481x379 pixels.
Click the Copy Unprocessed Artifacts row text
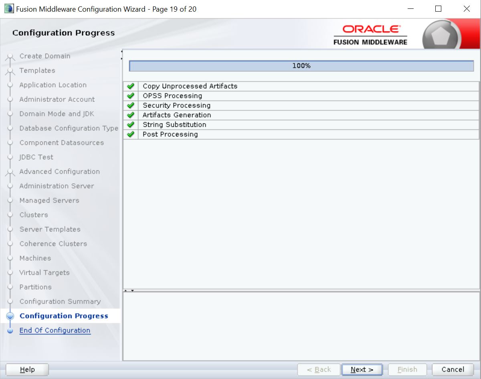point(190,86)
